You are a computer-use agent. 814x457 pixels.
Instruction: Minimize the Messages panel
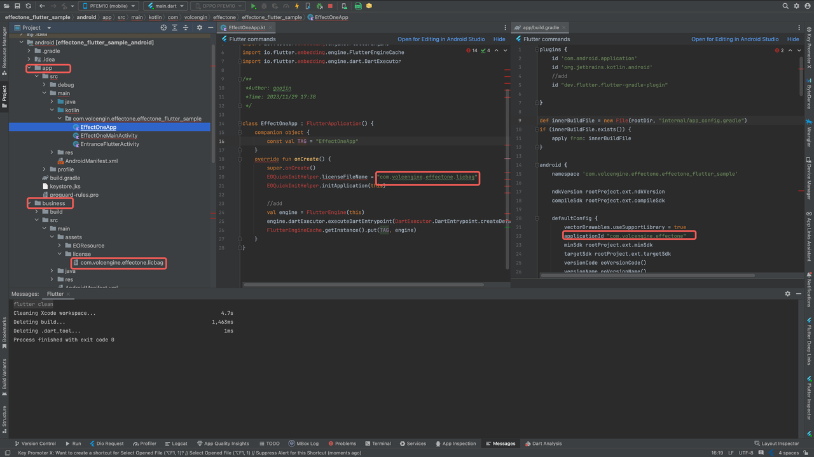[x=798, y=294]
